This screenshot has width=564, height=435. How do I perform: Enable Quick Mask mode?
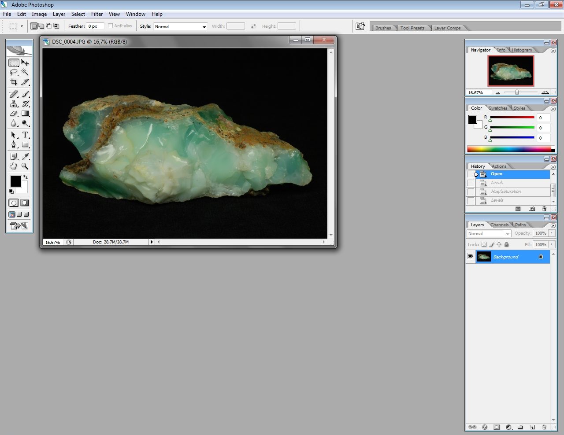(25, 203)
